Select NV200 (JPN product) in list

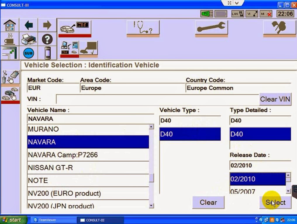click(88, 204)
